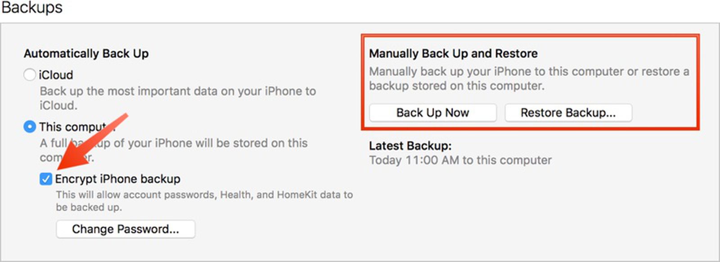
Task: Click the Health and HomeKit data note
Action: tap(205, 195)
